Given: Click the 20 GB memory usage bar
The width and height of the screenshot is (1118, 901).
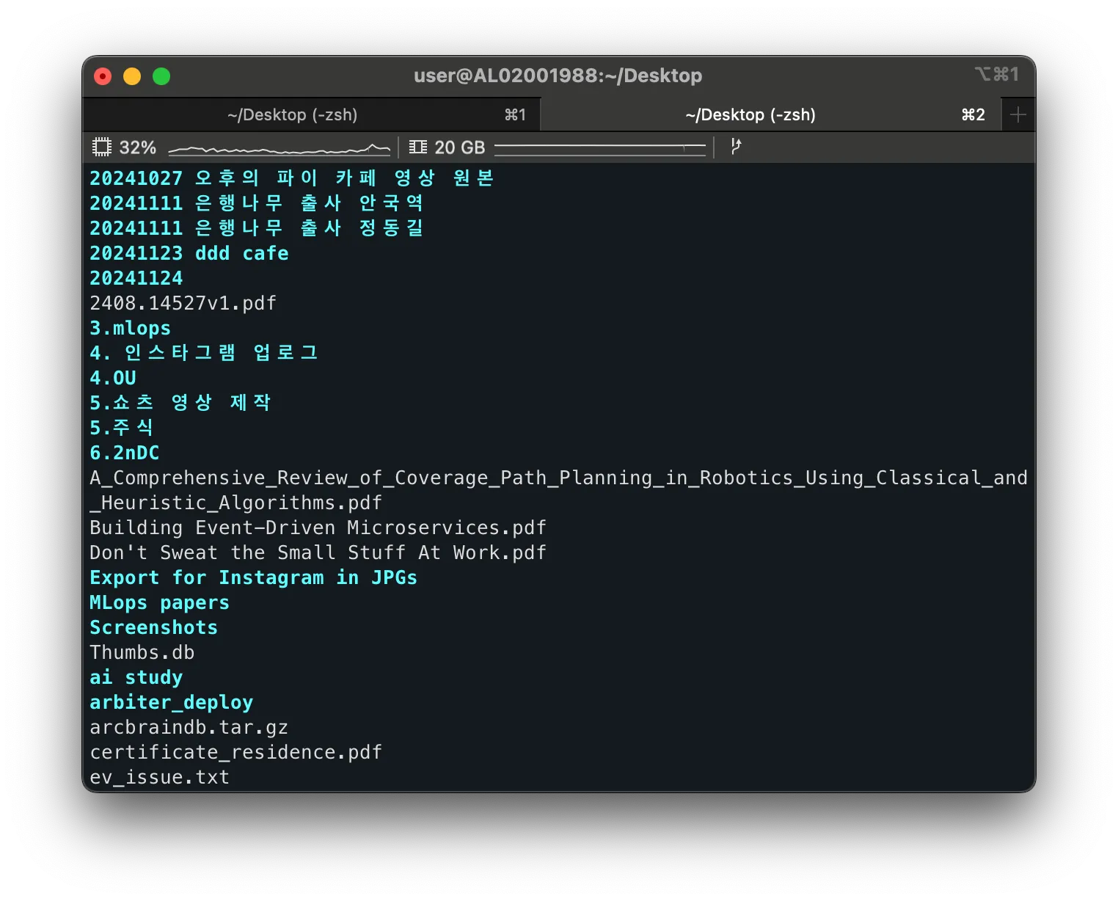Looking at the screenshot, I should click(599, 147).
